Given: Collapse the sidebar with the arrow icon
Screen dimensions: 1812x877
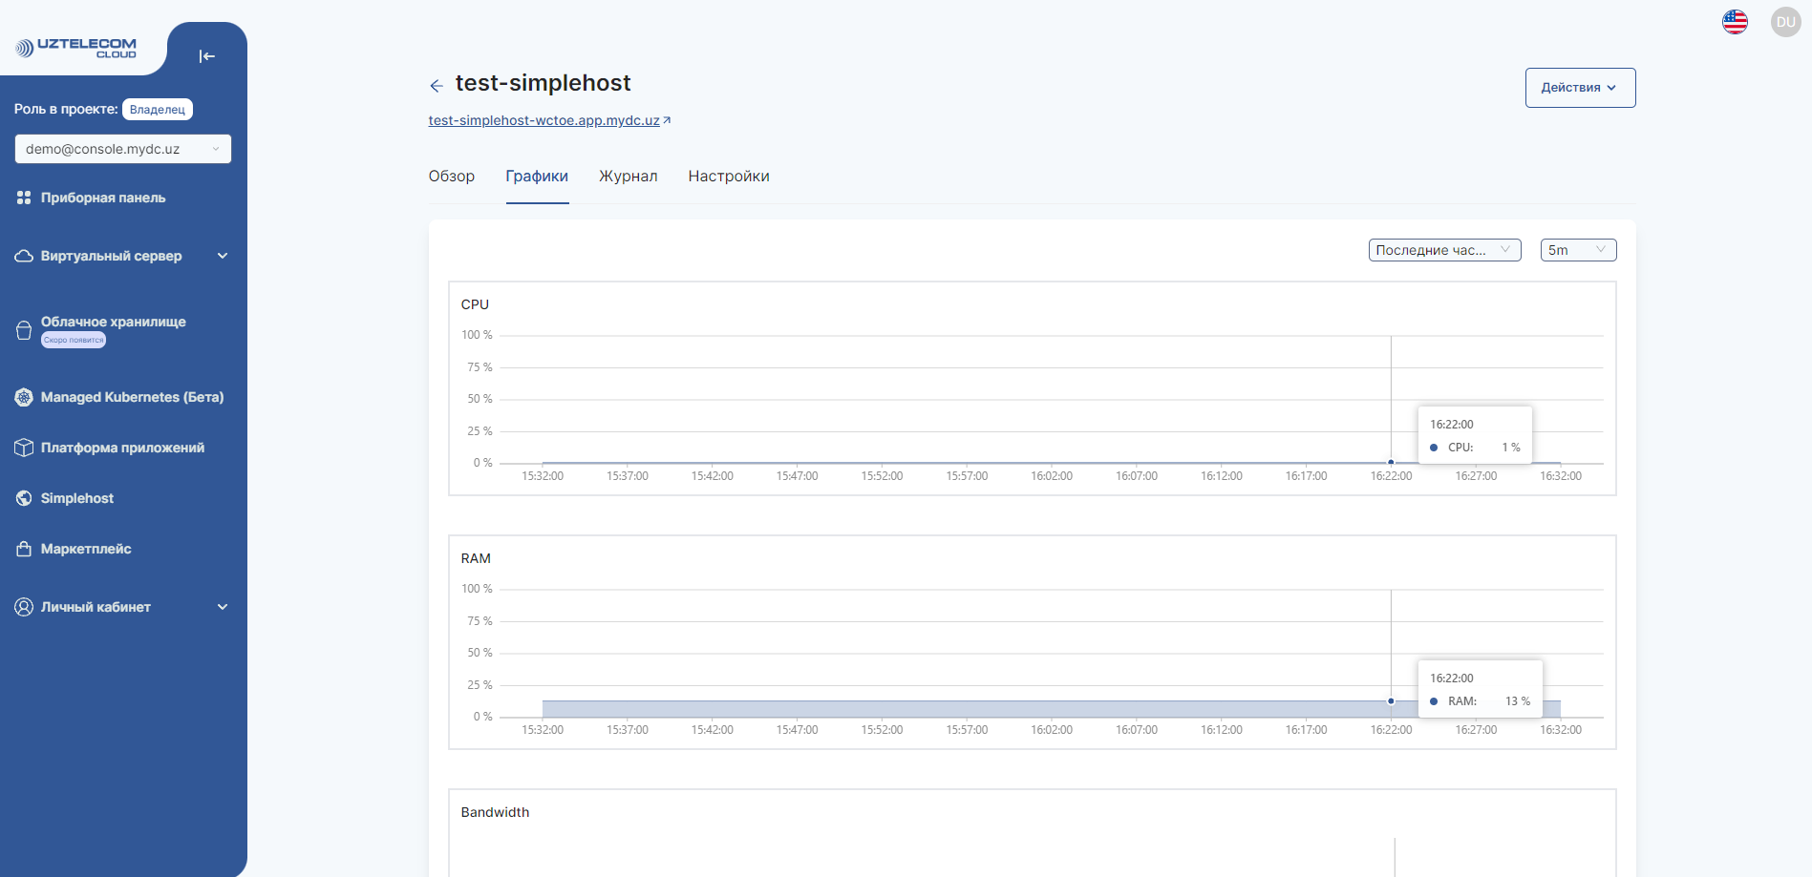Looking at the screenshot, I should coord(207,56).
